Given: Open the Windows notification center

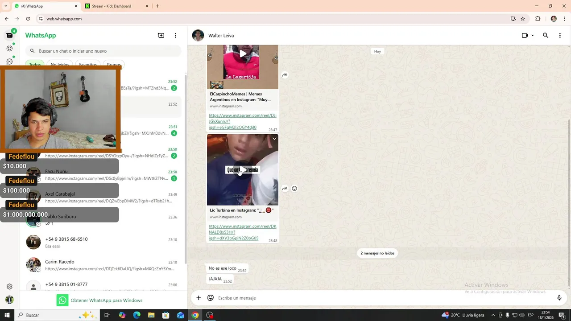Looking at the screenshot, I should pyautogui.click(x=562, y=315).
